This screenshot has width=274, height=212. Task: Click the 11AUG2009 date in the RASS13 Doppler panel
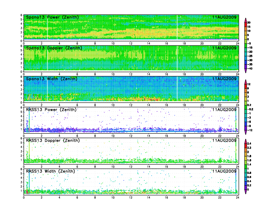point(225,140)
